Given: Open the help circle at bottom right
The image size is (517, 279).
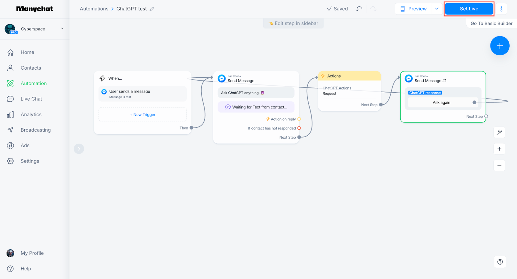Looking at the screenshot, I should (x=500, y=262).
